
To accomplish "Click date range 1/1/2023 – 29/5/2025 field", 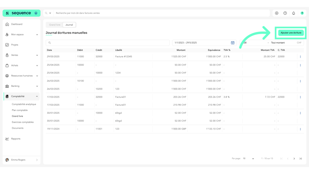I will point(204,43).
